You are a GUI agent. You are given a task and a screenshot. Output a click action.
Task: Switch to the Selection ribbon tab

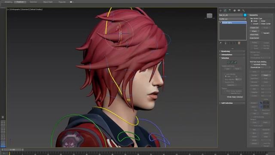click(x=34, y=2)
